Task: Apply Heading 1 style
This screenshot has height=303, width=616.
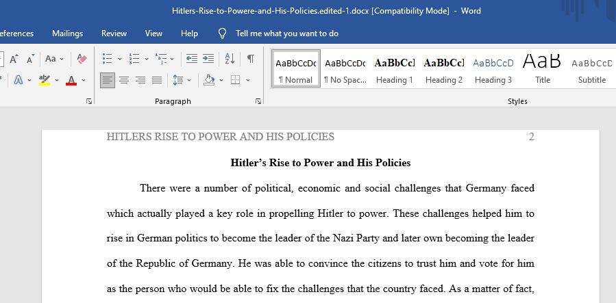Action: pyautogui.click(x=395, y=68)
